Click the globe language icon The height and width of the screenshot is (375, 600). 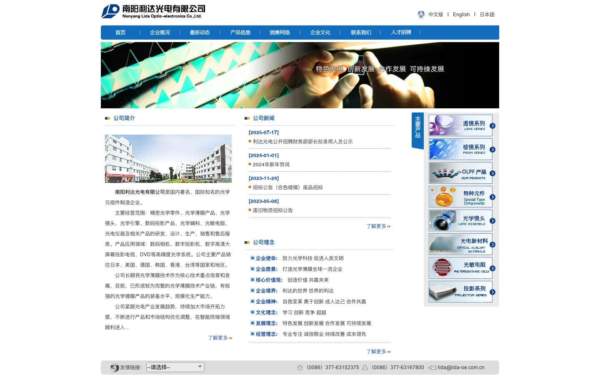pyautogui.click(x=421, y=15)
